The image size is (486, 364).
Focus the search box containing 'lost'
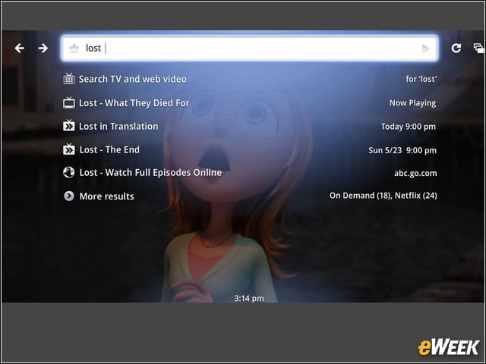tap(250, 49)
